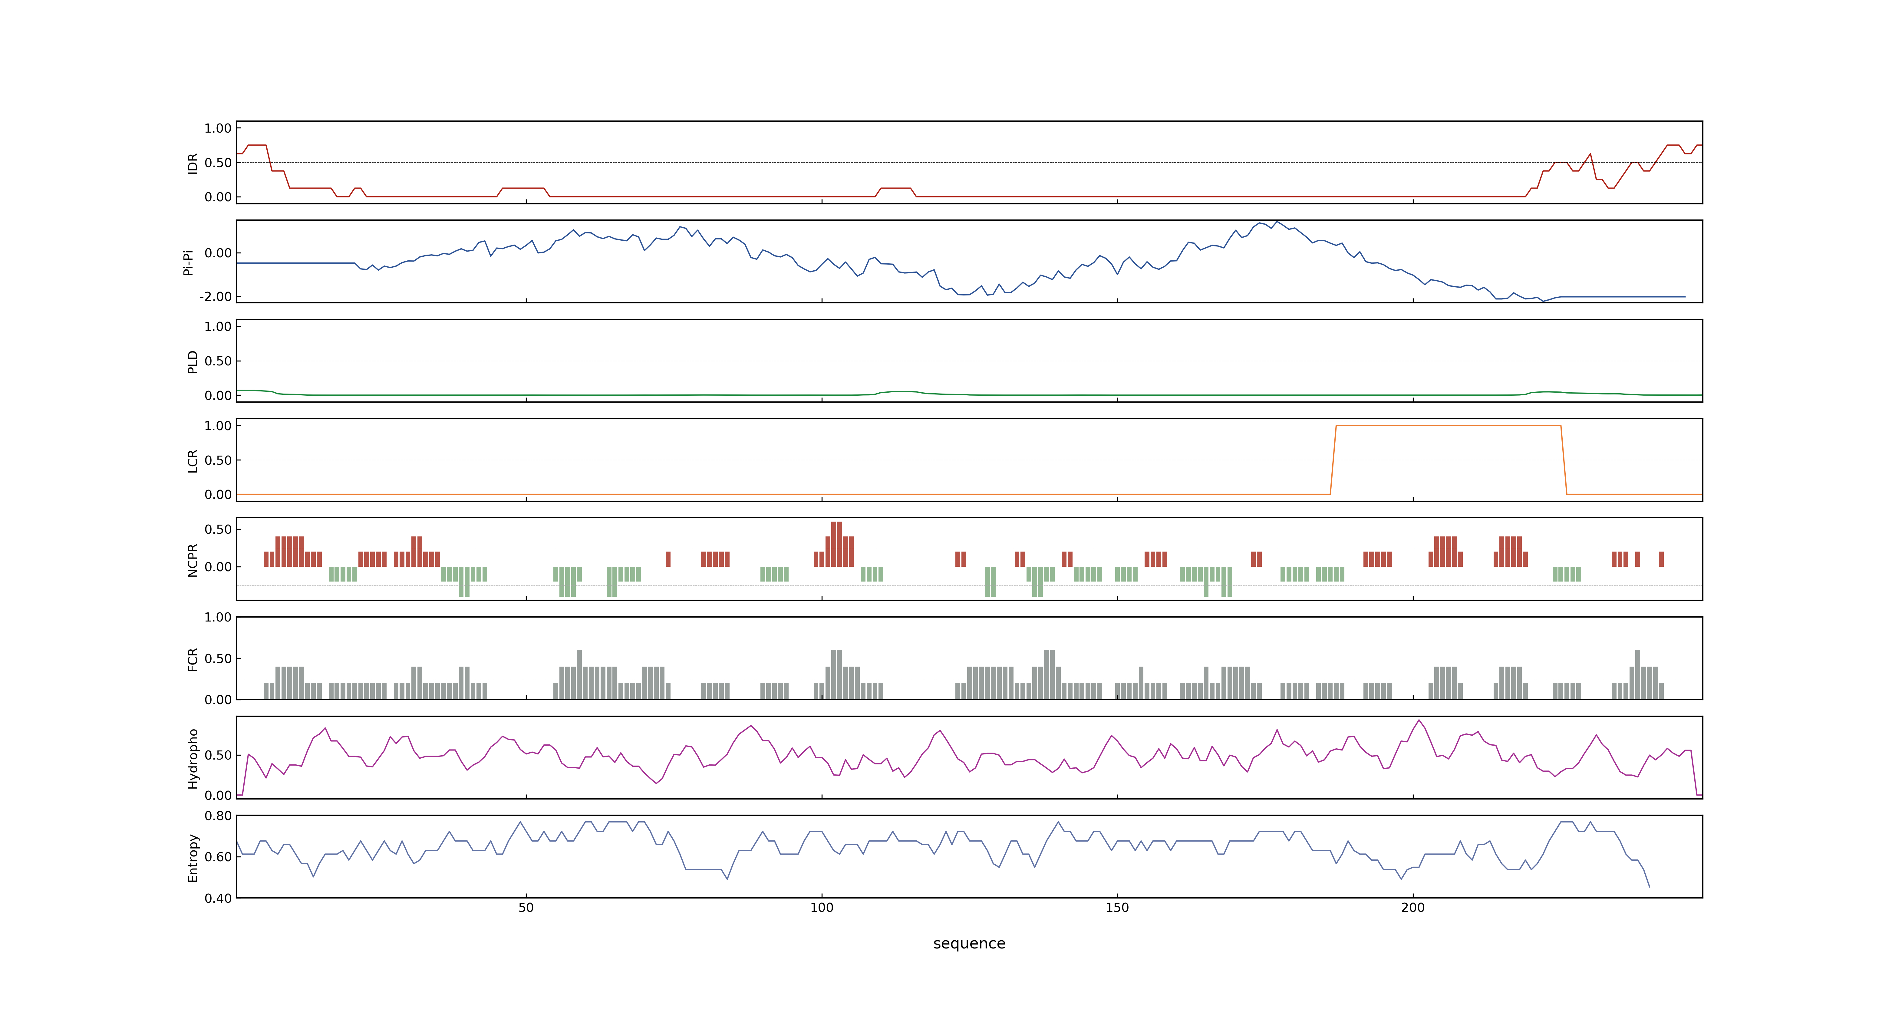Image resolution: width=1892 pixels, height=1009 pixels.
Task: Select the '1.00' tick on the FCR axis
Action: click(218, 618)
